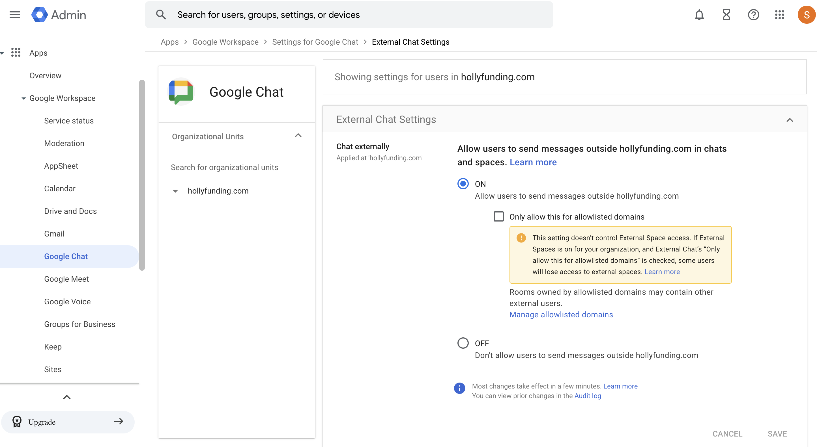Collapse the Organizational Units panel

(x=298, y=136)
